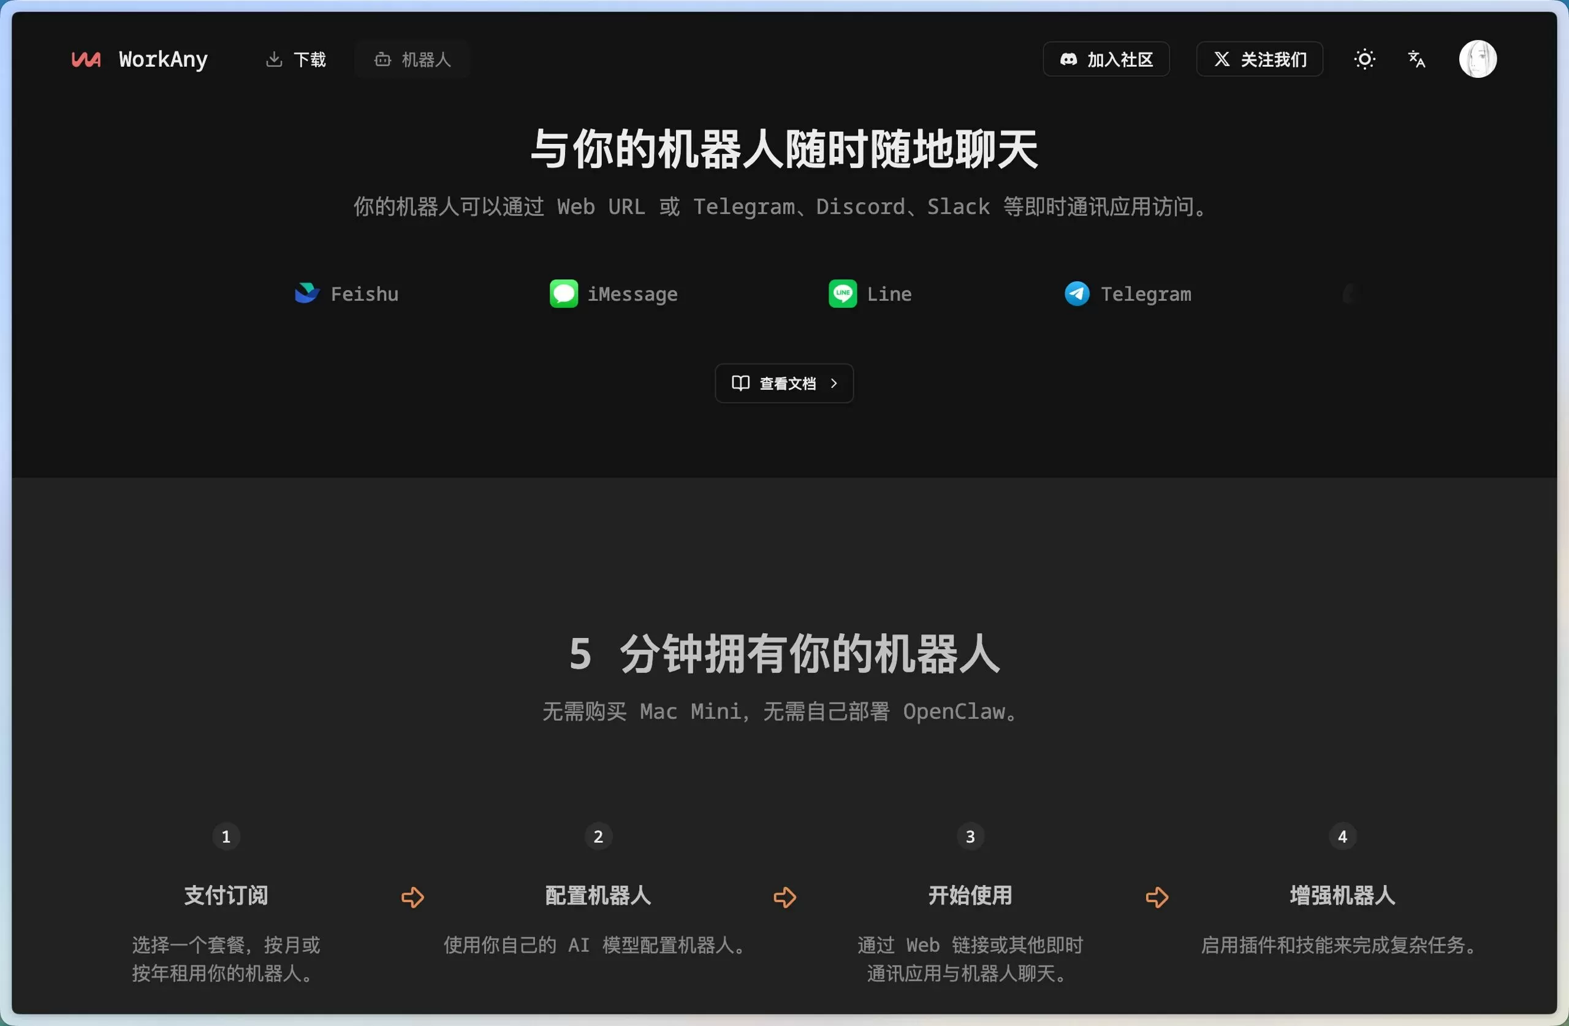Click the 加入社区 Discord button
The height and width of the screenshot is (1026, 1569).
point(1106,59)
